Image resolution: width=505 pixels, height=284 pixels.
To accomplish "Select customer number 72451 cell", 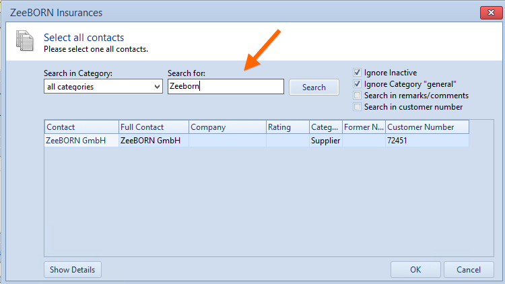I will [x=427, y=141].
